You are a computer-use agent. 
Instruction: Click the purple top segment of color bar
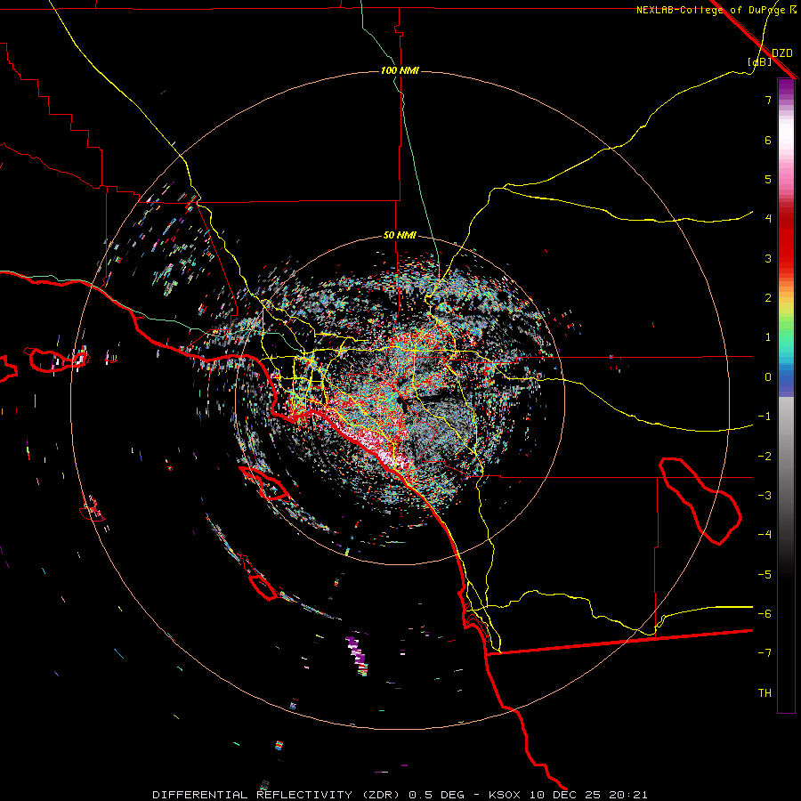786,88
